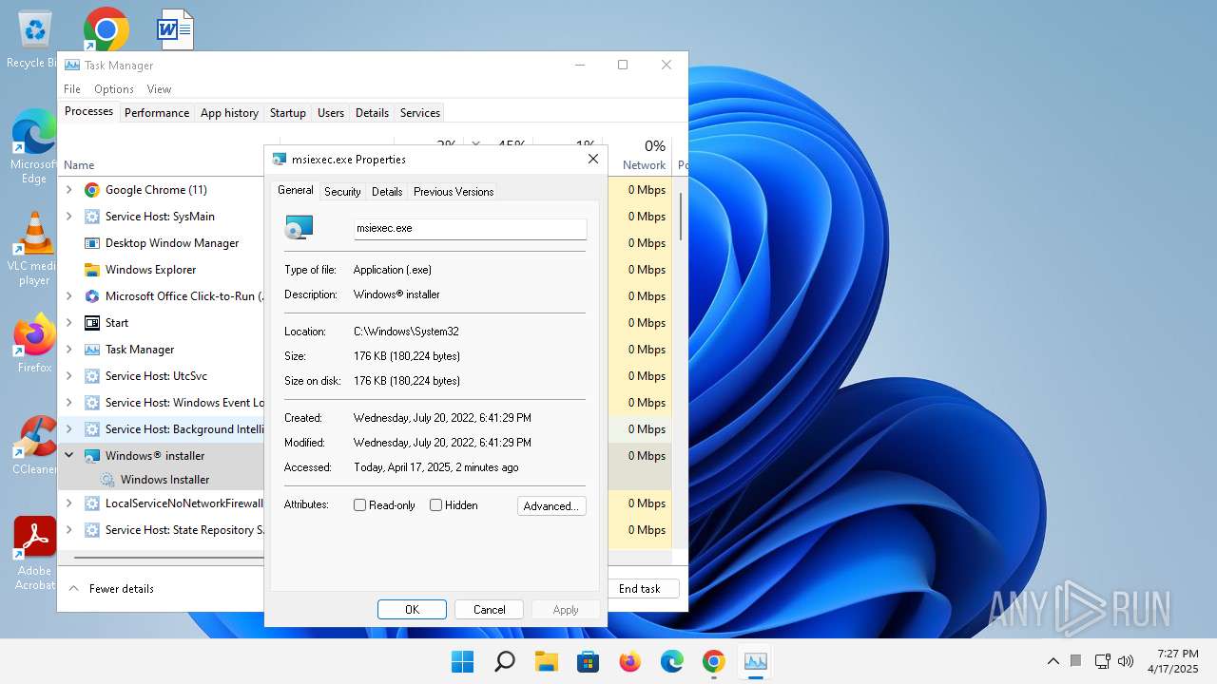Click the Service Host: SysMain gear icon
Image resolution: width=1217 pixels, height=684 pixels.
92,217
